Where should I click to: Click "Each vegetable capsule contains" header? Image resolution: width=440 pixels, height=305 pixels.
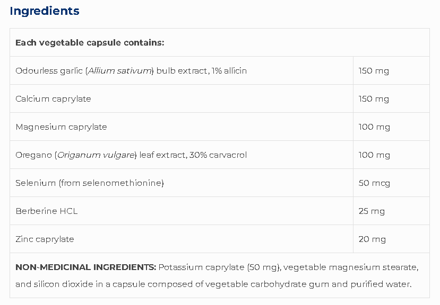pos(90,43)
